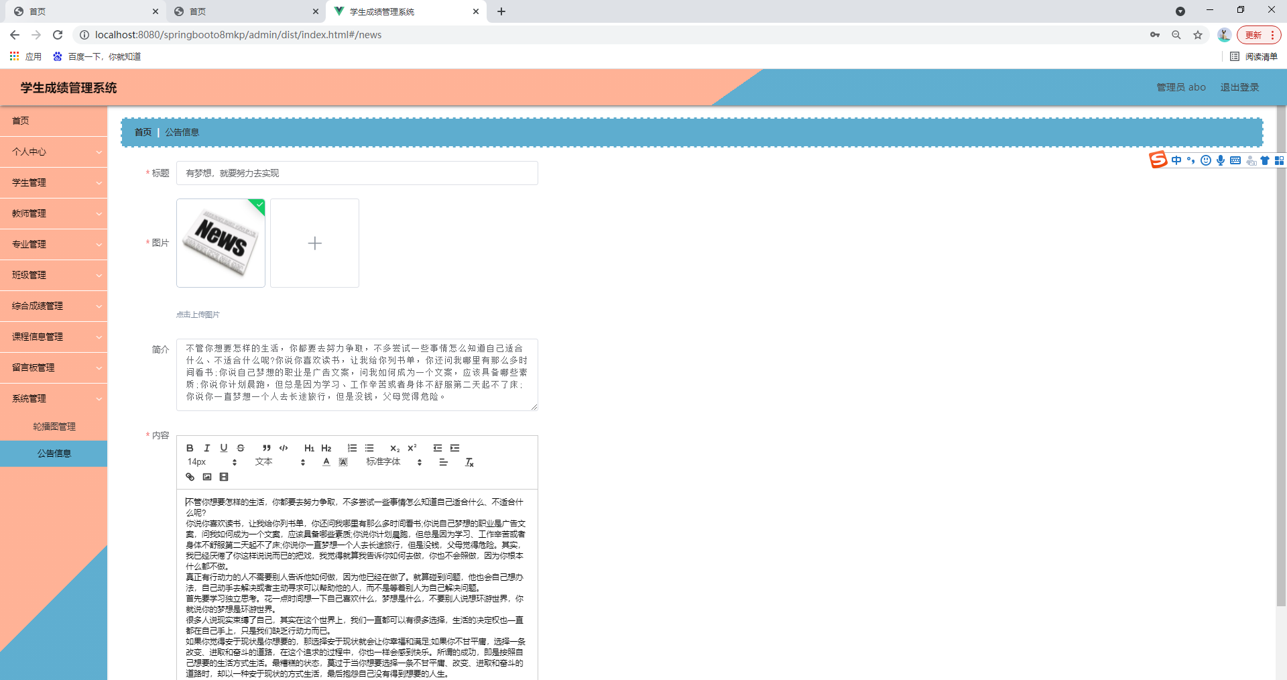
Task: Clear text formatting in the editor
Action: 469,462
